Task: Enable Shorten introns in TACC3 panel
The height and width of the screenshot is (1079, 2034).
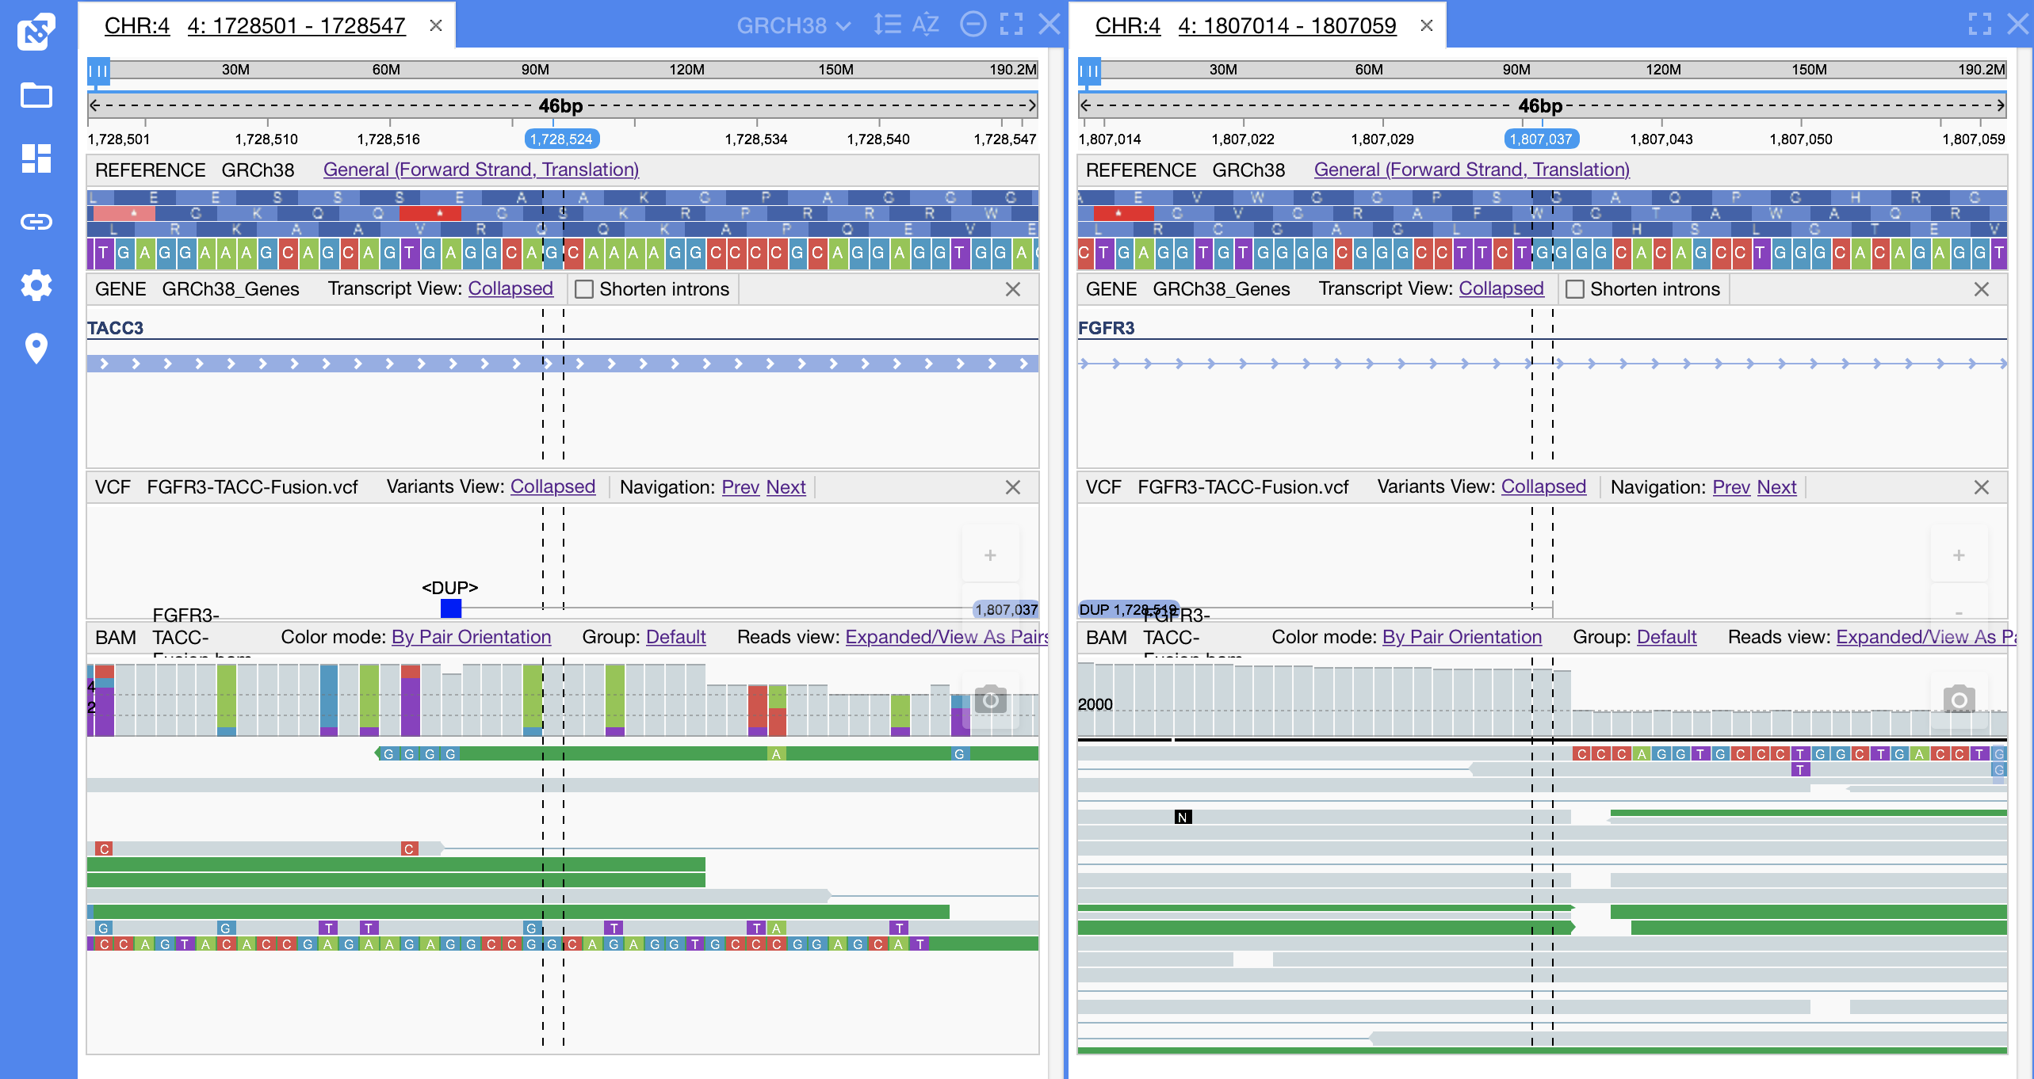Action: [584, 289]
